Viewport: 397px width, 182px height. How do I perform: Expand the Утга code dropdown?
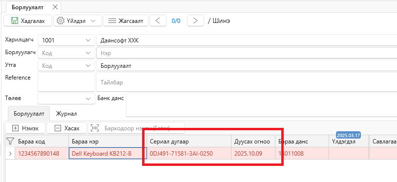click(88, 65)
